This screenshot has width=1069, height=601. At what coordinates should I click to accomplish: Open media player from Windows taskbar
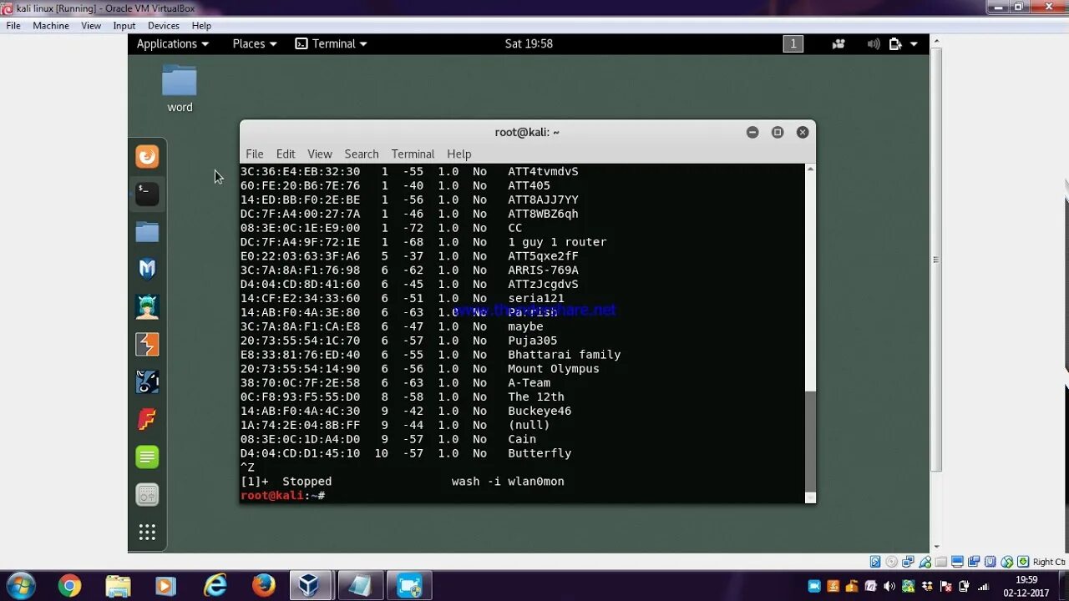165,586
